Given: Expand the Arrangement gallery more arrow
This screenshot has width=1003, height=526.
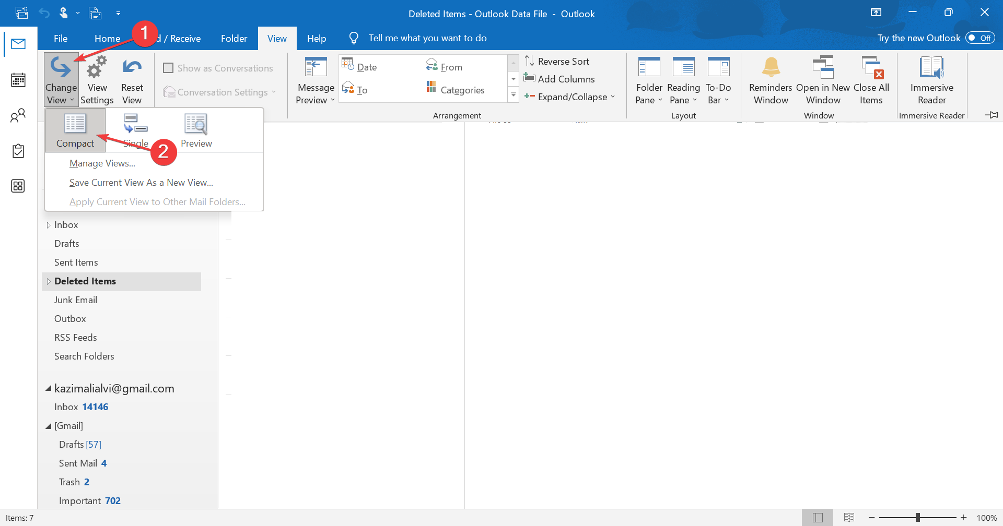Looking at the screenshot, I should (x=514, y=94).
